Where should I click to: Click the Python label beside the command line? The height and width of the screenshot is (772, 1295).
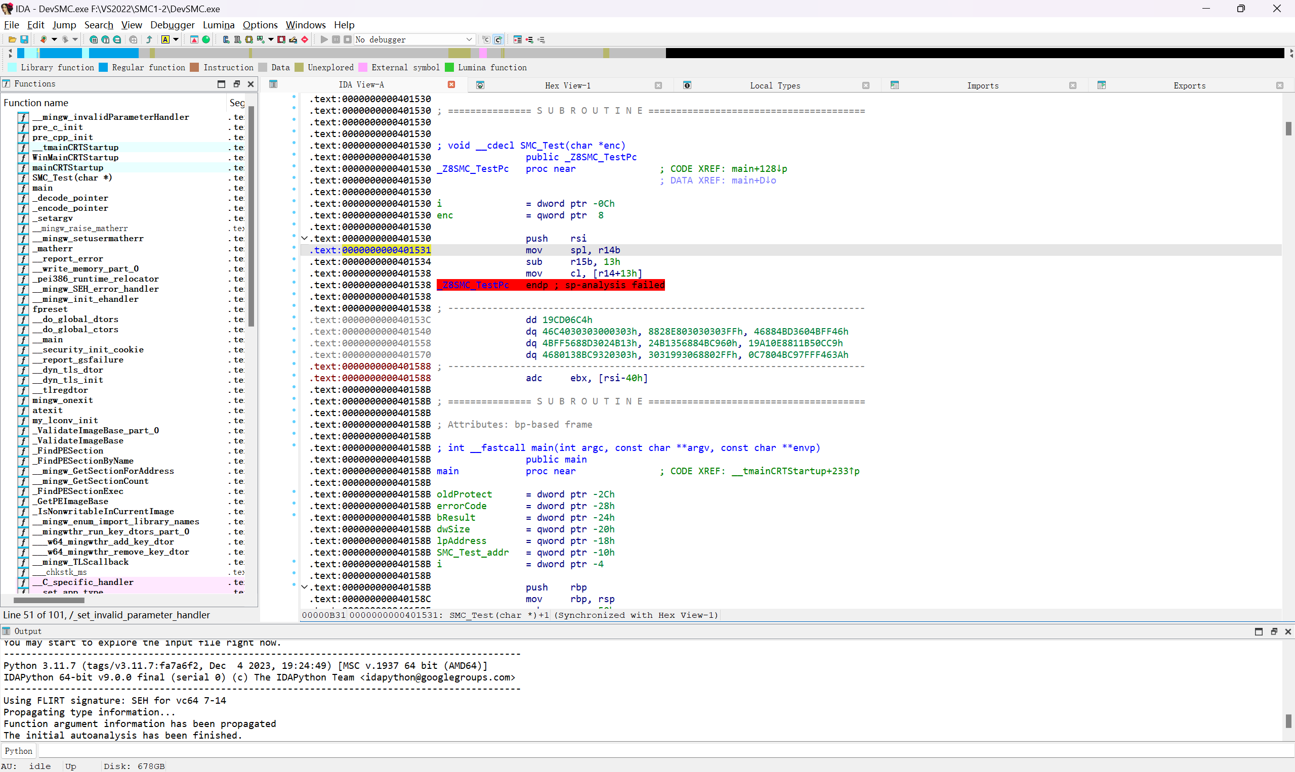point(19,751)
